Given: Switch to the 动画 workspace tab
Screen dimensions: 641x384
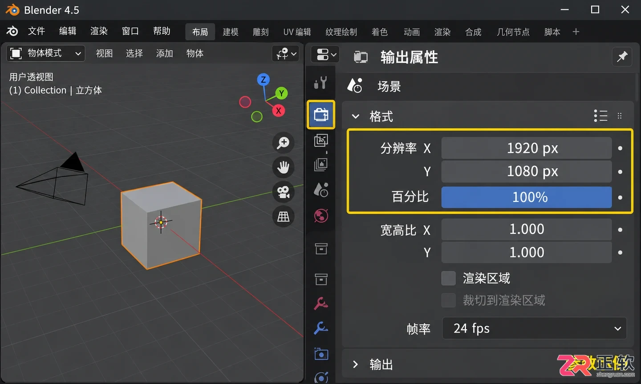Looking at the screenshot, I should (x=412, y=32).
